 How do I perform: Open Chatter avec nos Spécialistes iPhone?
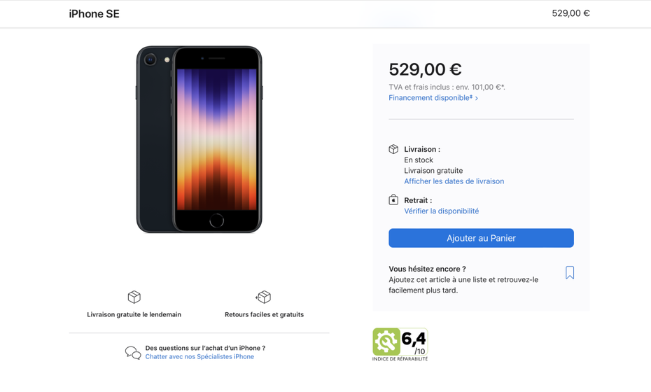click(x=199, y=357)
